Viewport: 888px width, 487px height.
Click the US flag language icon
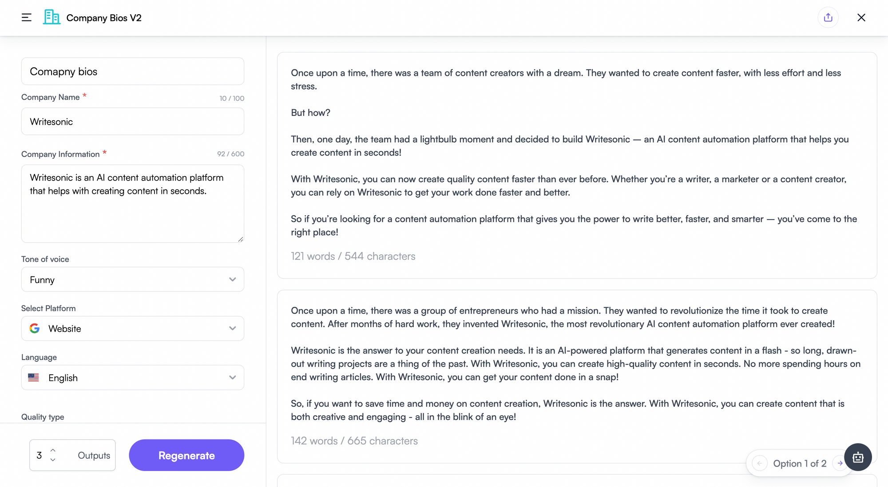coord(34,377)
